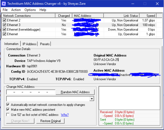Viewport: 164px width, 130px height.
Task: Click the Sent bytes value
Action: pyautogui.click(x=124, y=119)
